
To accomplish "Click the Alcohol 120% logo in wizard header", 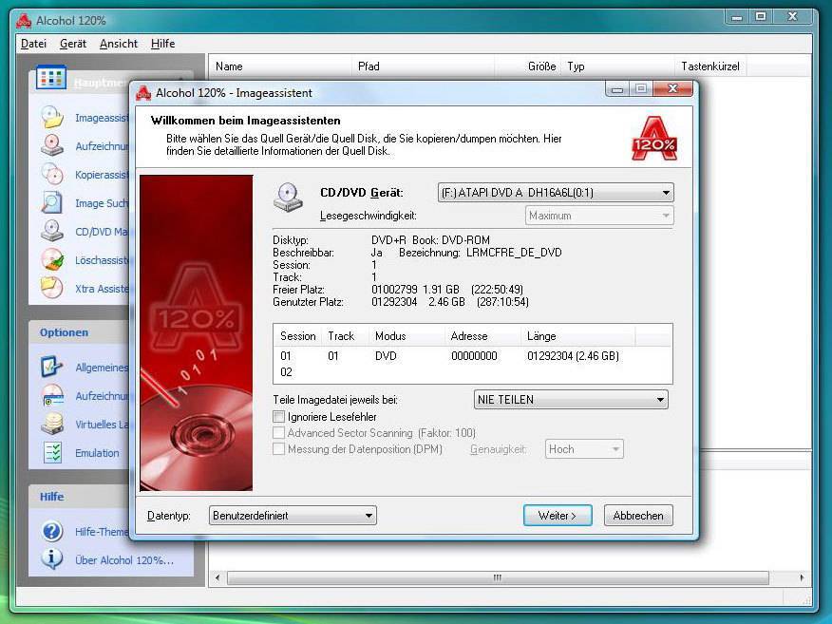I will (654, 139).
